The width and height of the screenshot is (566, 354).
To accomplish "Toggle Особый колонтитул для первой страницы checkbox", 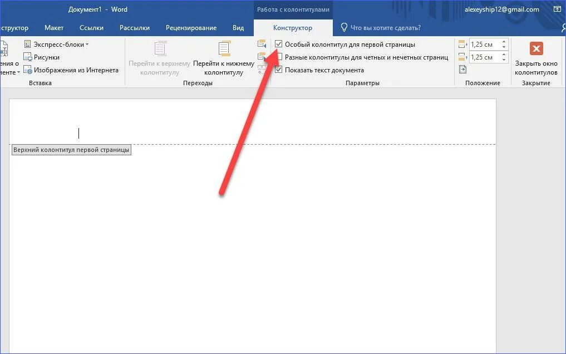I will [278, 44].
